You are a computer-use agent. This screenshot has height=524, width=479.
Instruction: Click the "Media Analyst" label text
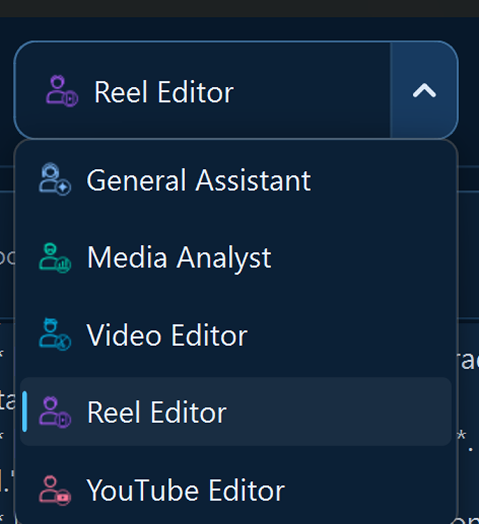coord(179,258)
